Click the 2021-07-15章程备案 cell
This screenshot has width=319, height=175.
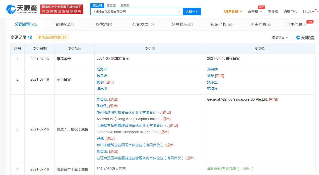tap(223, 58)
